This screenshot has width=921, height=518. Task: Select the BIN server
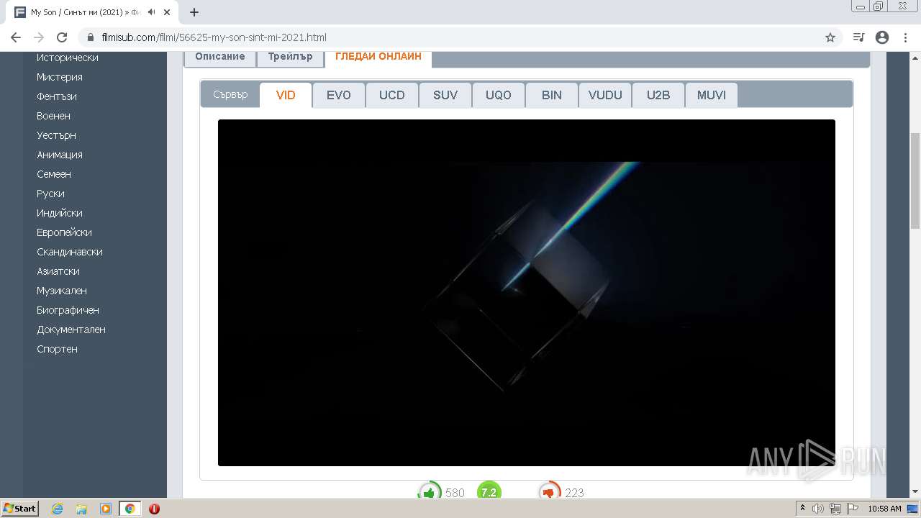point(552,95)
